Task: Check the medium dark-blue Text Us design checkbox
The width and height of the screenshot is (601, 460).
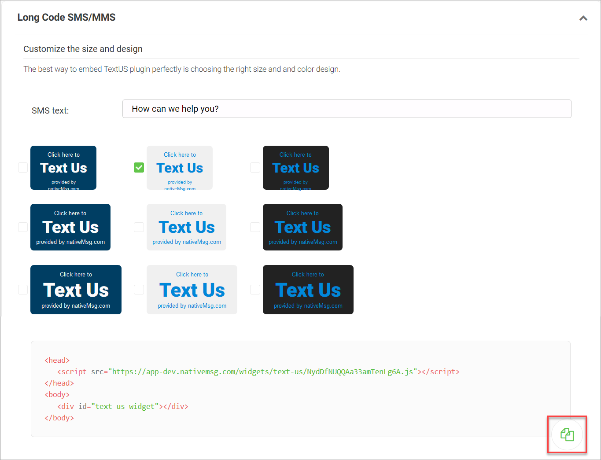Action: pyautogui.click(x=23, y=227)
